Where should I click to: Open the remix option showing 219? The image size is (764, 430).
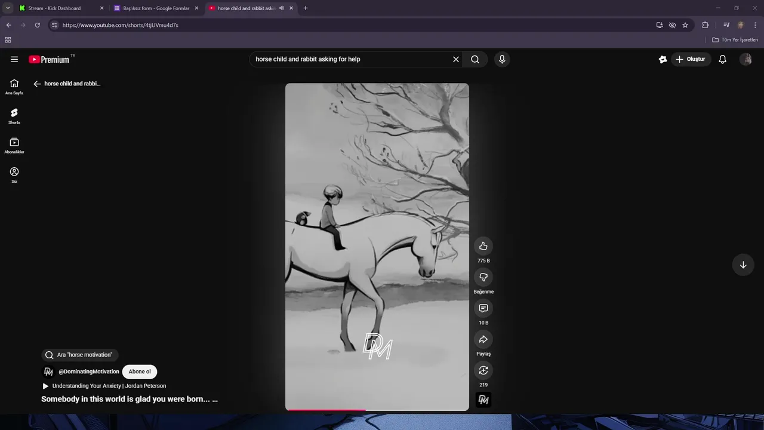tap(483, 370)
